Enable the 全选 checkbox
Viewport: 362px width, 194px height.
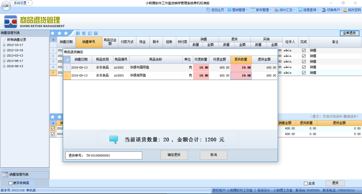click(x=306, y=183)
